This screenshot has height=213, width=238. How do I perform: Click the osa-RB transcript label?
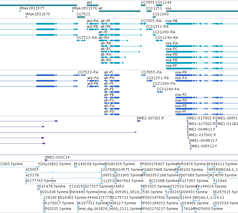(171, 21)
